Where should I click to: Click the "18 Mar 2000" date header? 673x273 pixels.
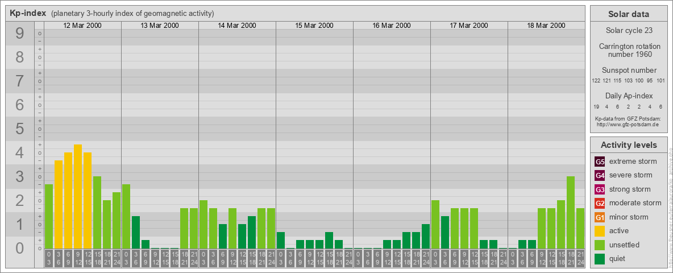[x=546, y=26]
